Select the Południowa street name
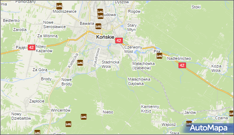This screenshot has width=234, height=135. [97, 57]
